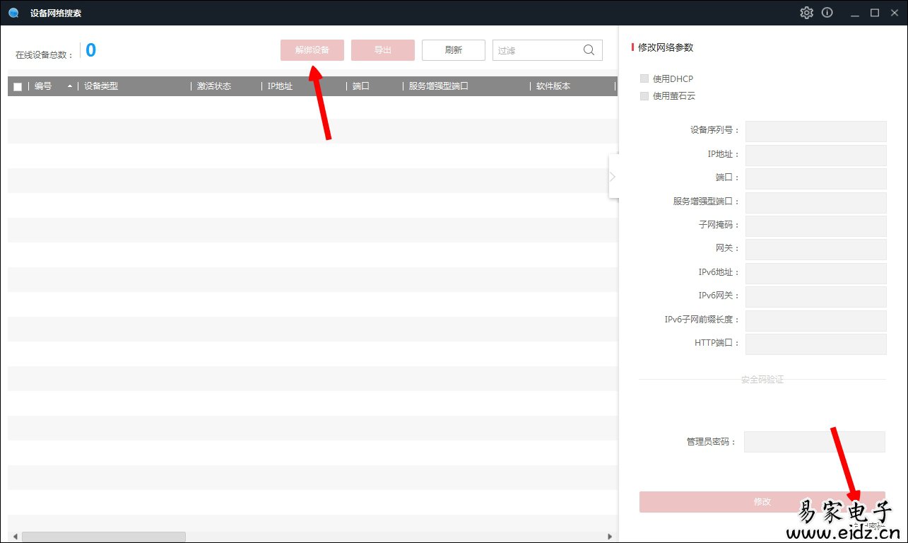The height and width of the screenshot is (543, 908).
Task: Click the 安全码验证 label
Action: [762, 380]
